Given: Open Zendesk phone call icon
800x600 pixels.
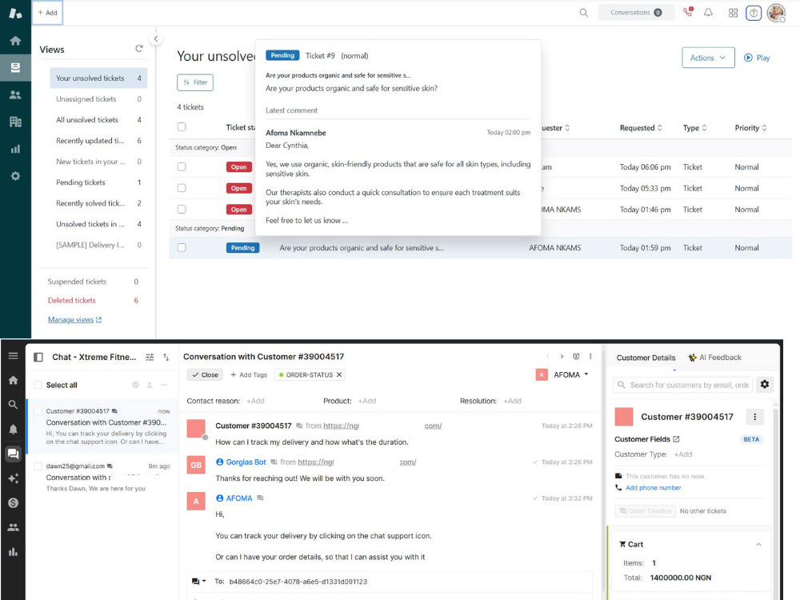Looking at the screenshot, I should coord(688,12).
